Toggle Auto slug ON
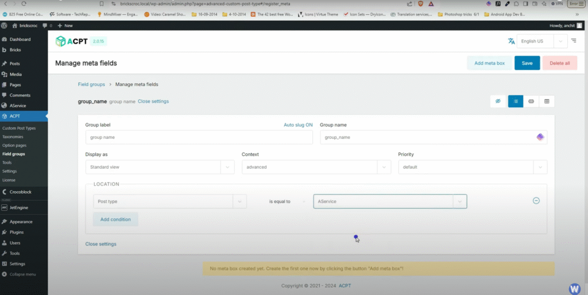The image size is (588, 295). click(x=298, y=125)
